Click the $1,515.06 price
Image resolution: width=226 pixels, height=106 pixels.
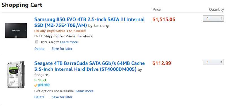click(x=164, y=19)
